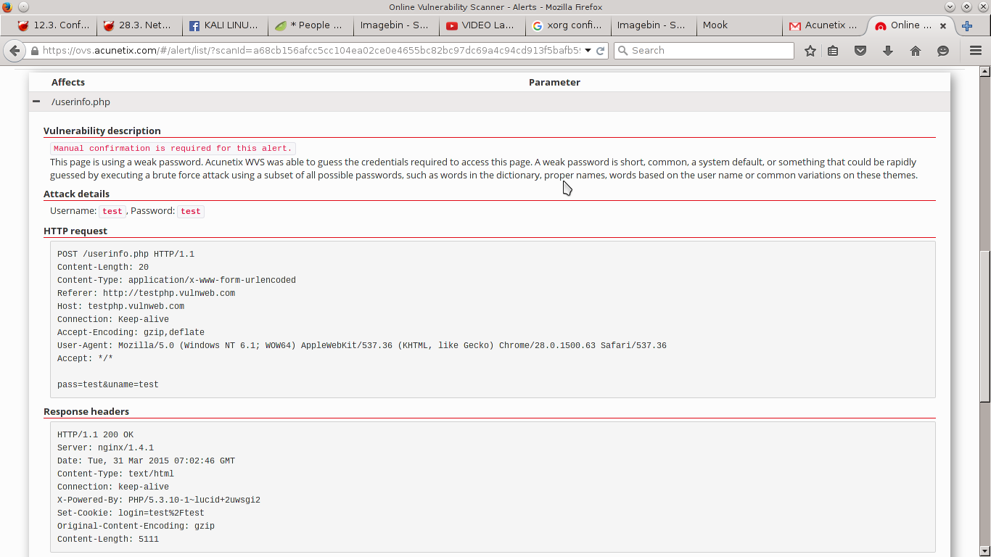Switch to the VIDEO La... YouTube tab
The image size is (991, 557).
coord(481,25)
